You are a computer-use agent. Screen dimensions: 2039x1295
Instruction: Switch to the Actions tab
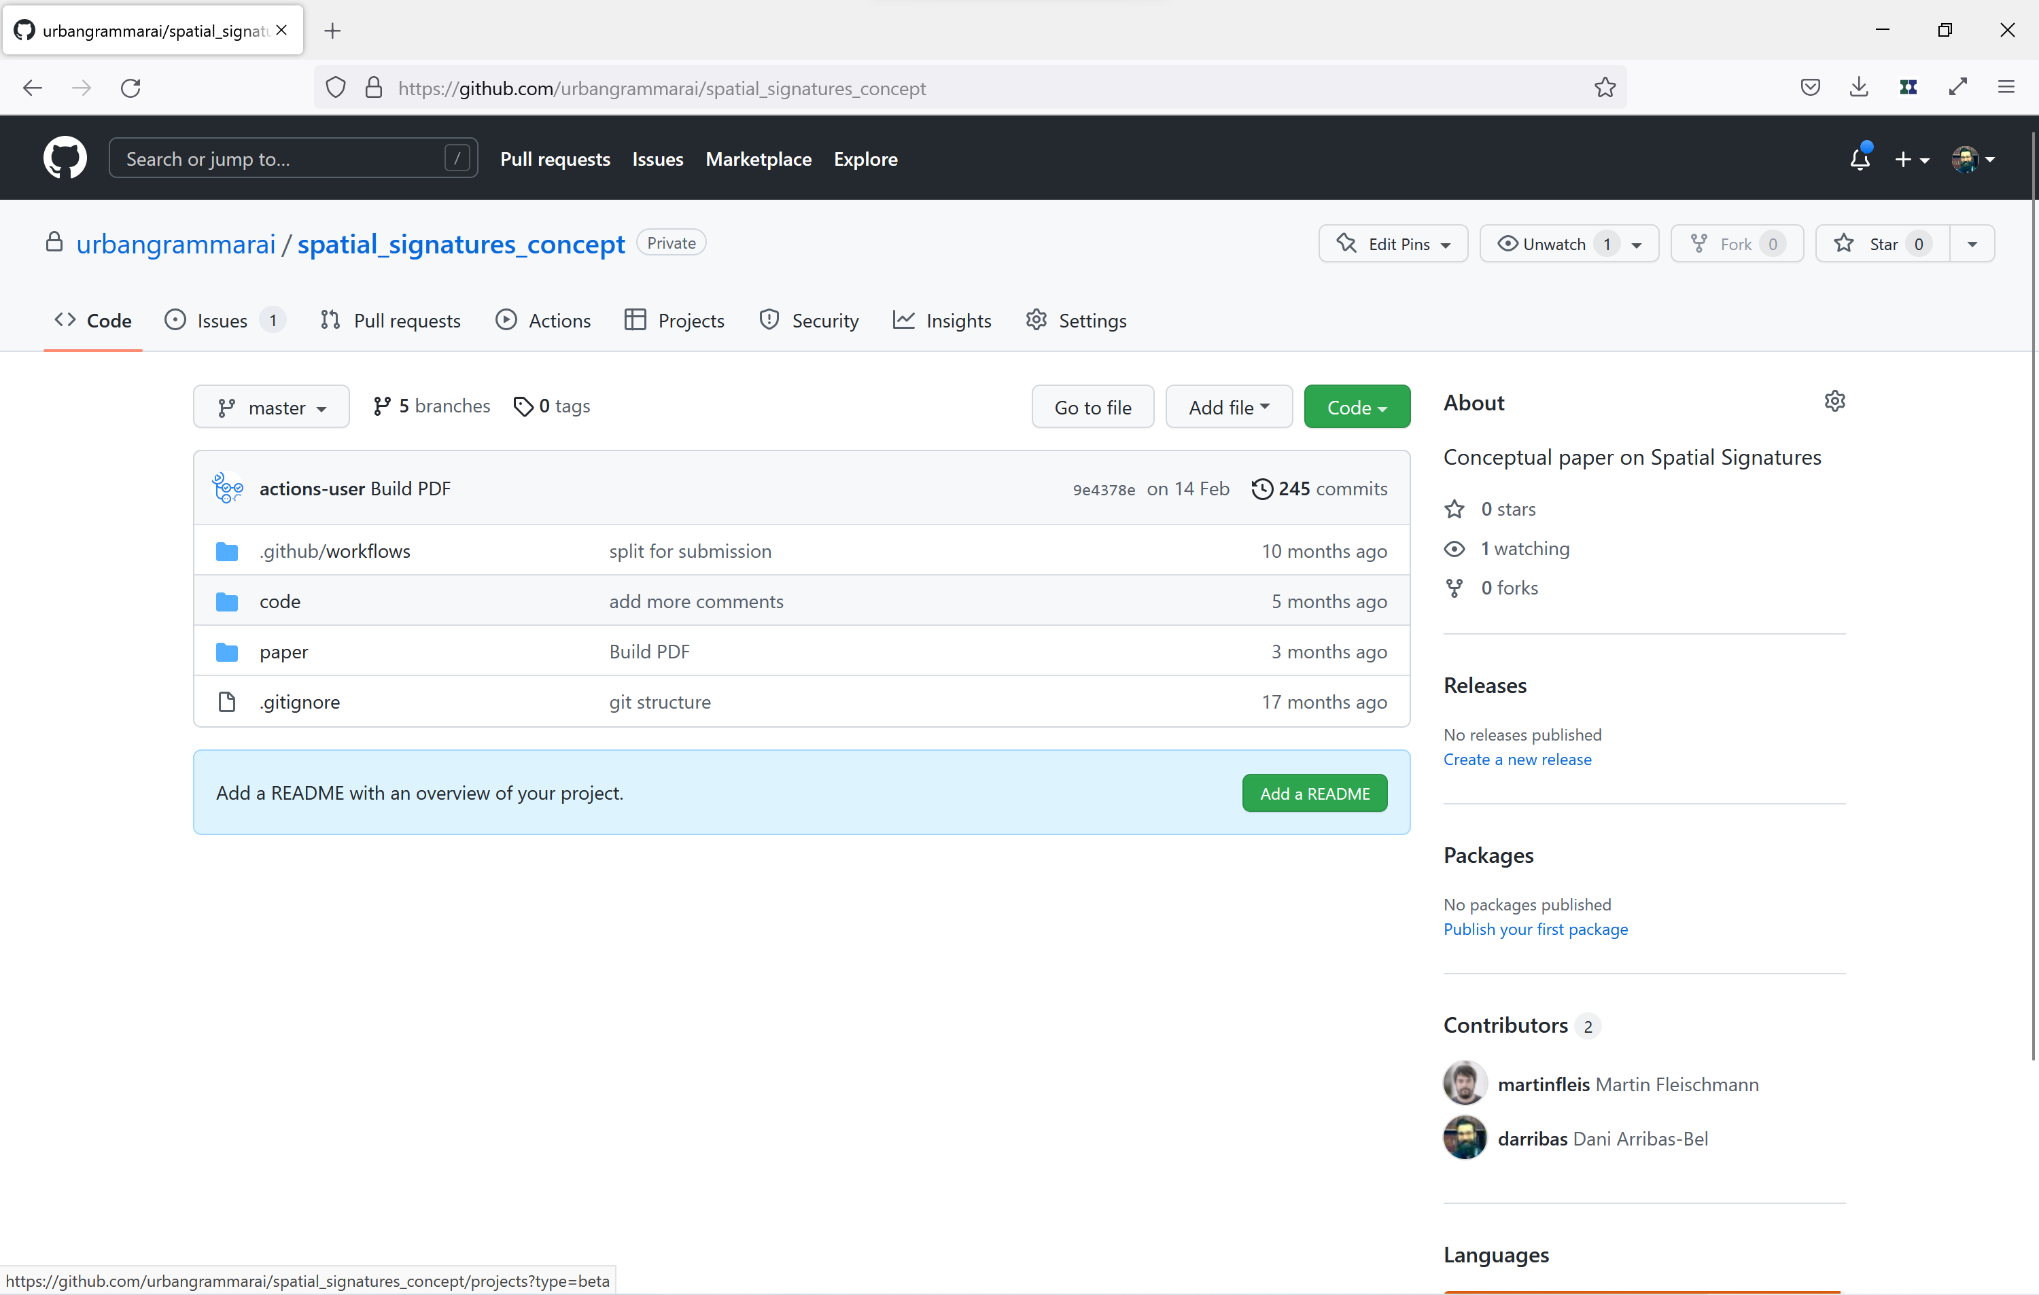(x=544, y=321)
